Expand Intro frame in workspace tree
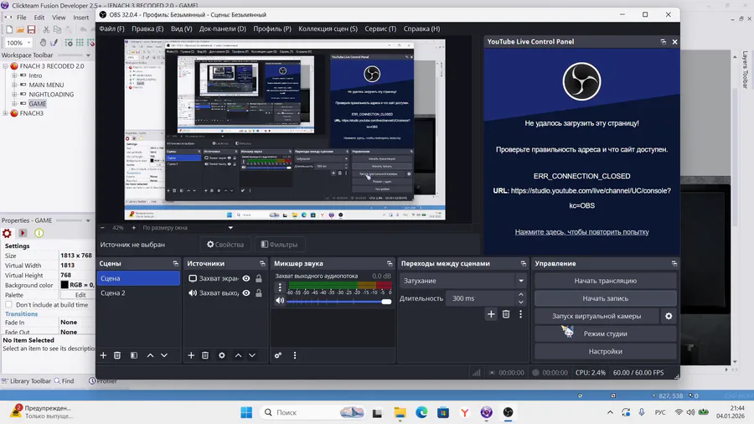This screenshot has height=424, width=754. click(x=14, y=75)
